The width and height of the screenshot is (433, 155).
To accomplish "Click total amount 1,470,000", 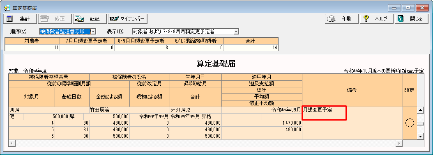I will (x=262, y=123).
